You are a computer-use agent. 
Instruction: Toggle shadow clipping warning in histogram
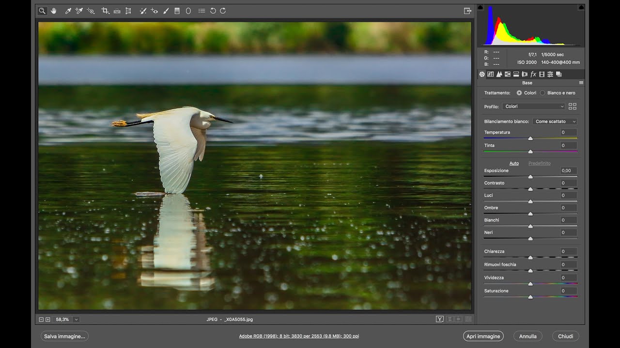coord(480,8)
